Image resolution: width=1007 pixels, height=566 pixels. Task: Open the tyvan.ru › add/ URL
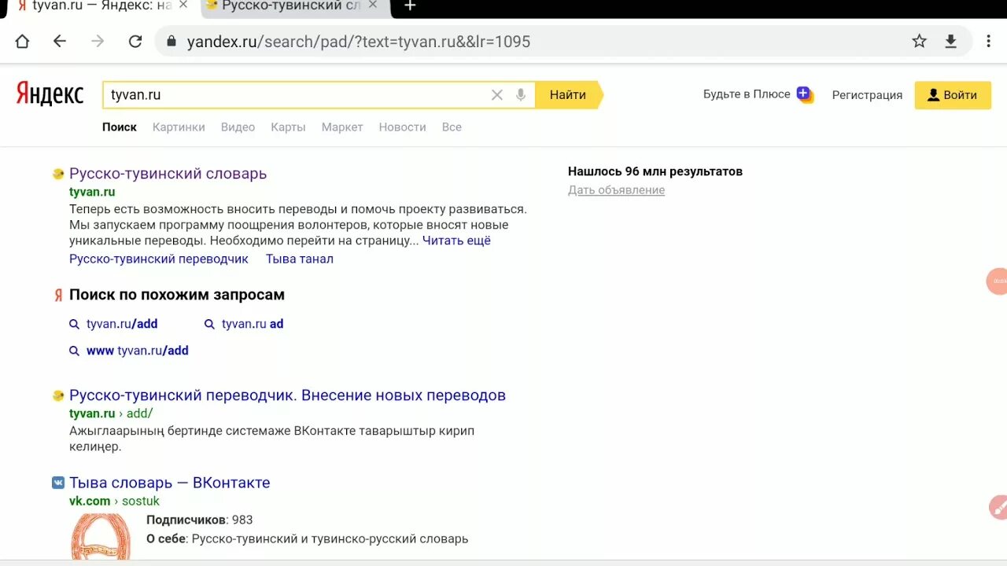click(x=111, y=413)
